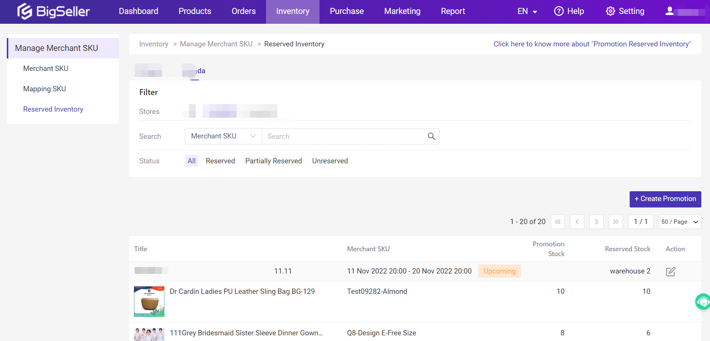Select the Reserved status filter
This screenshot has width=710, height=341.
click(220, 161)
